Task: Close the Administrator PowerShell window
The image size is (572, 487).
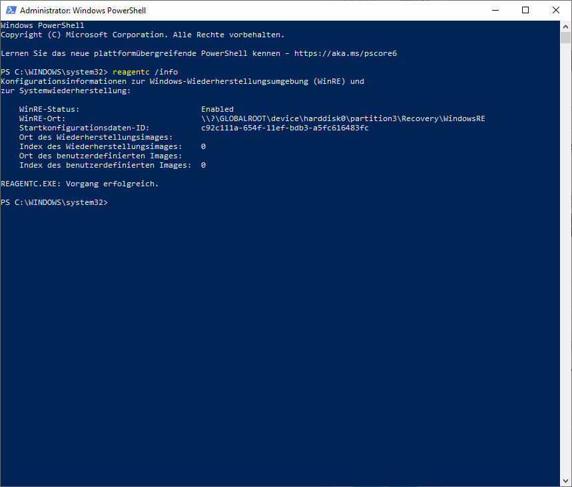Action: 555,10
